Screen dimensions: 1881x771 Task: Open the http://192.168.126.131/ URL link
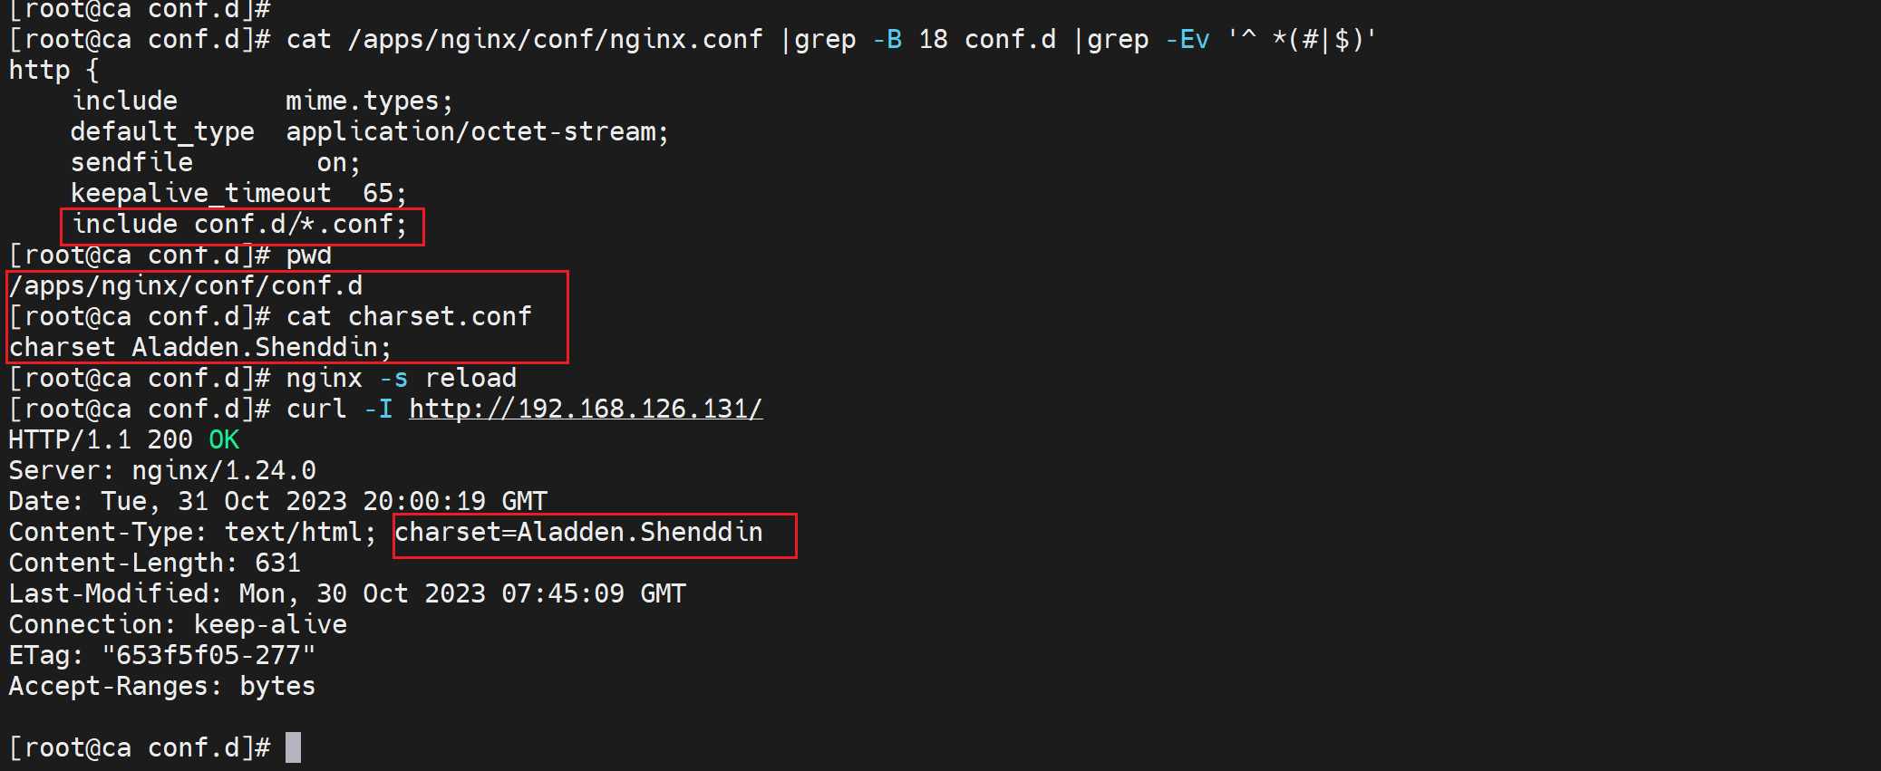coord(586,409)
